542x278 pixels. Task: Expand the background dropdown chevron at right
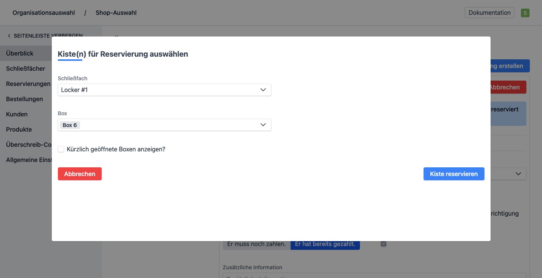518,174
